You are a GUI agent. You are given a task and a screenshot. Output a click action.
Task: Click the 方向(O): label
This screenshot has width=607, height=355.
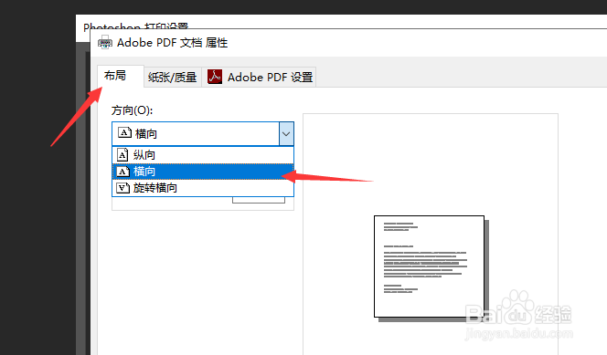click(x=132, y=110)
